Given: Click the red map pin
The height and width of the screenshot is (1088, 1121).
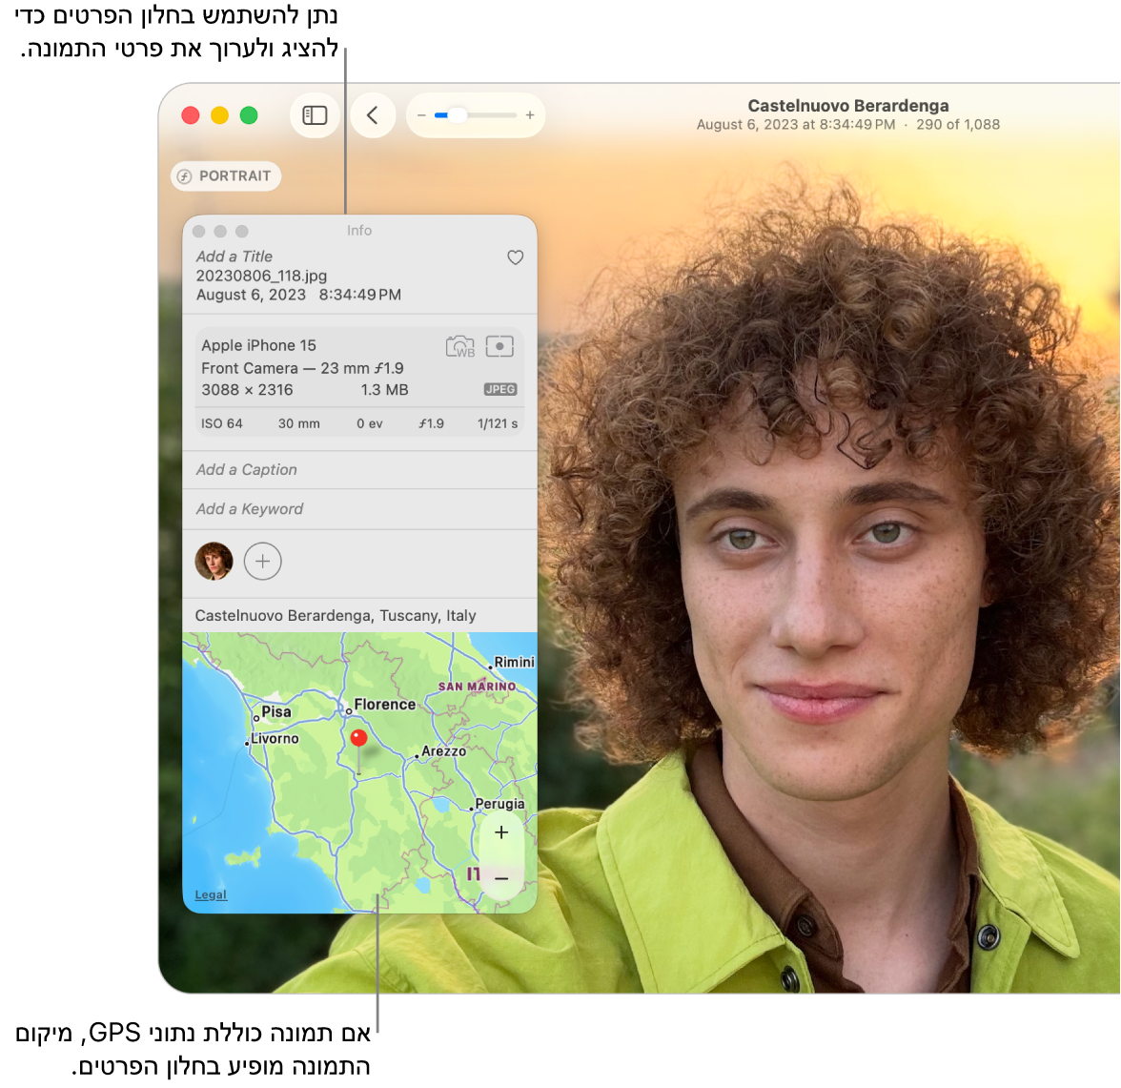Looking at the screenshot, I should point(359,739).
